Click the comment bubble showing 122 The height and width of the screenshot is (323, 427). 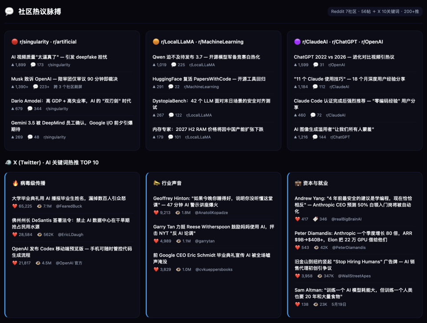[171, 115]
